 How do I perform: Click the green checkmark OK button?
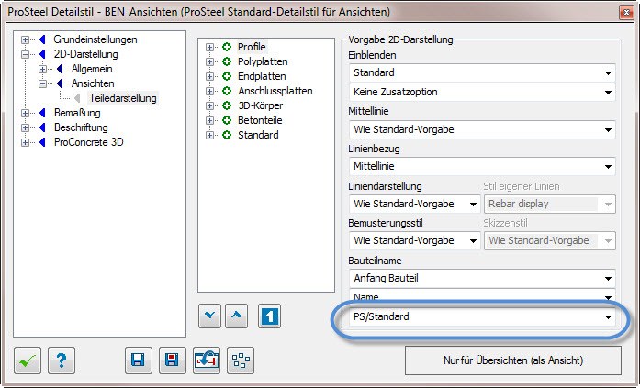click(x=28, y=360)
